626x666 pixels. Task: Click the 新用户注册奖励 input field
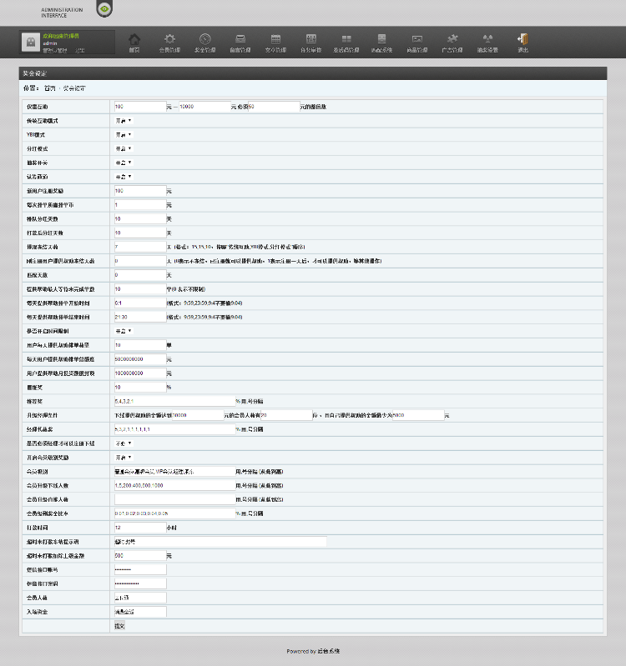[x=139, y=191]
